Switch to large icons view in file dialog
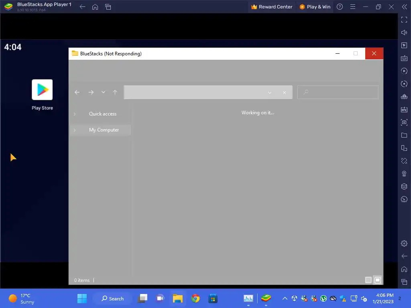The height and width of the screenshot is (308, 411). (x=378, y=280)
